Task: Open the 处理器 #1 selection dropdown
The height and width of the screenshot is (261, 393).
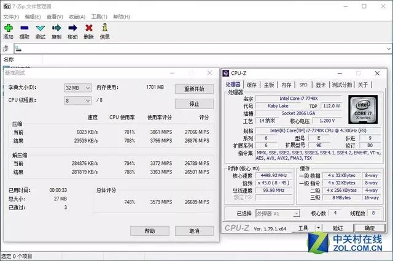Action: 278,213
